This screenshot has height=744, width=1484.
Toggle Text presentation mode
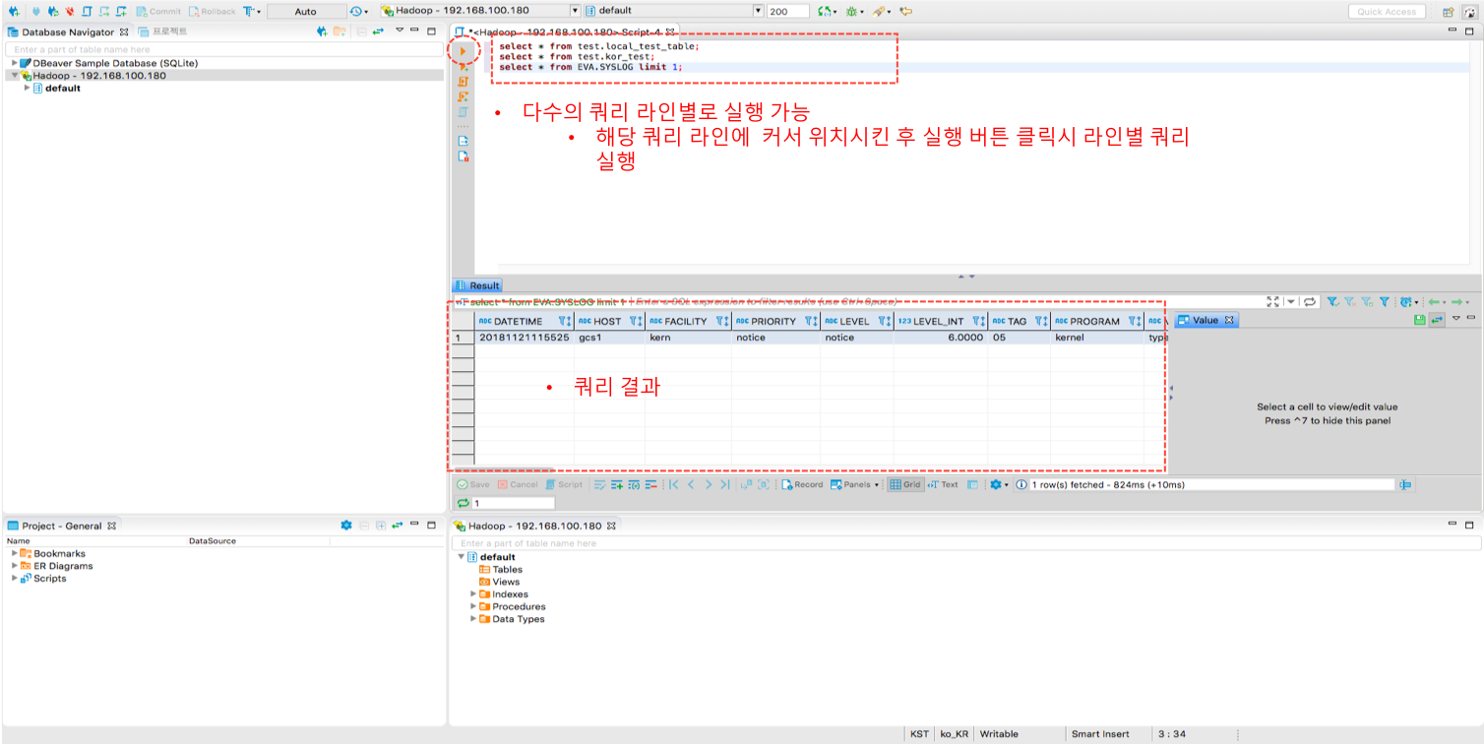943,485
